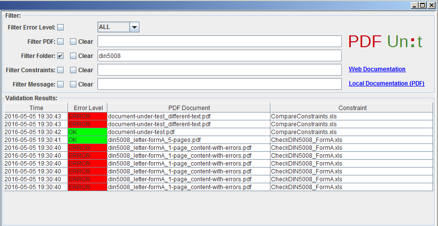Select the document-under-test.pdf cell

189,132
